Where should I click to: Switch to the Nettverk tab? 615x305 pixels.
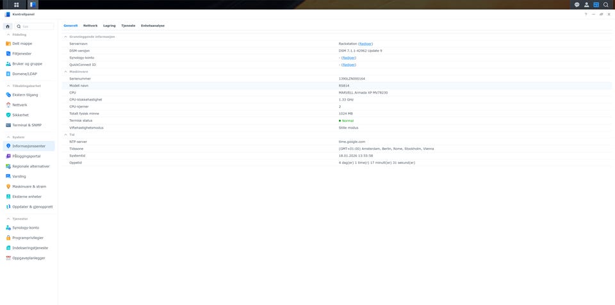[90, 26]
